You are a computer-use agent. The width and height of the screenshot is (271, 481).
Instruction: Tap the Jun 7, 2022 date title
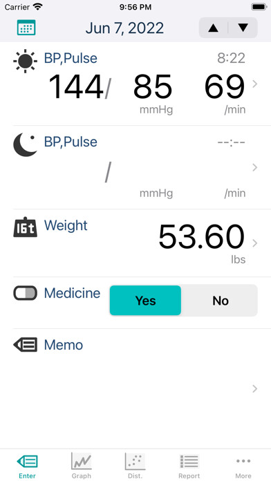tap(124, 28)
